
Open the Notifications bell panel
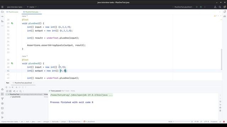(x=225, y=12)
